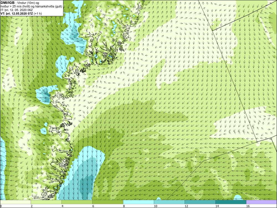
Task: Click the VT: þri. 12.05.2020 07Z line
Action: [21, 13]
